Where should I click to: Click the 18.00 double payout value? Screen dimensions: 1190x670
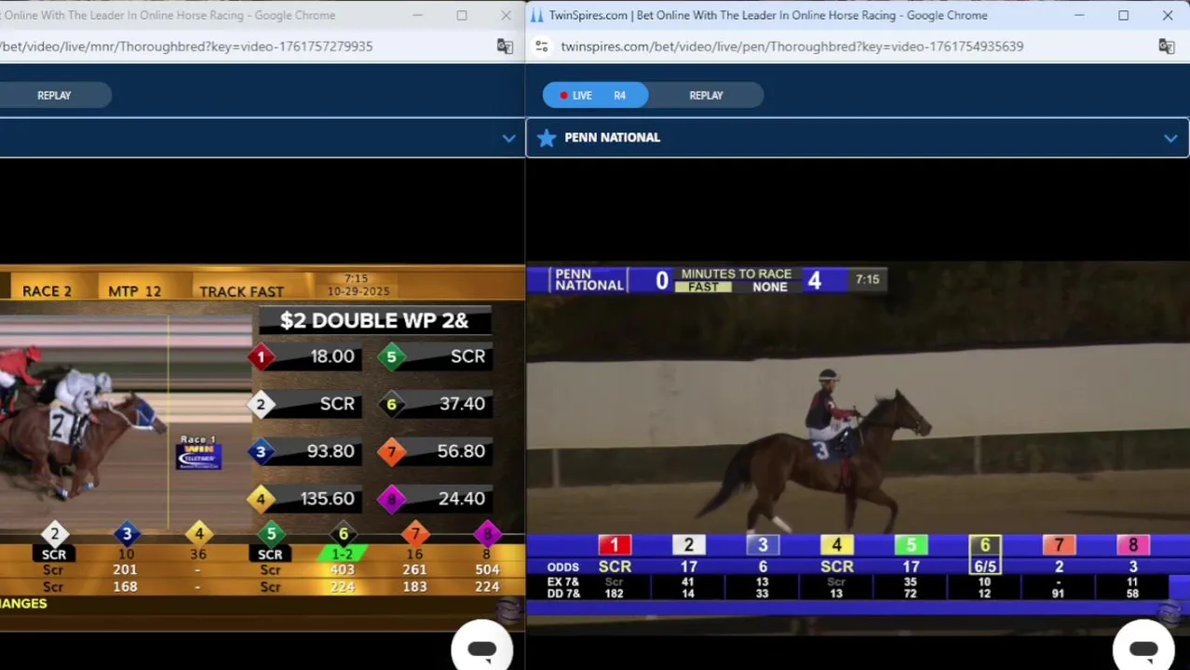click(332, 356)
